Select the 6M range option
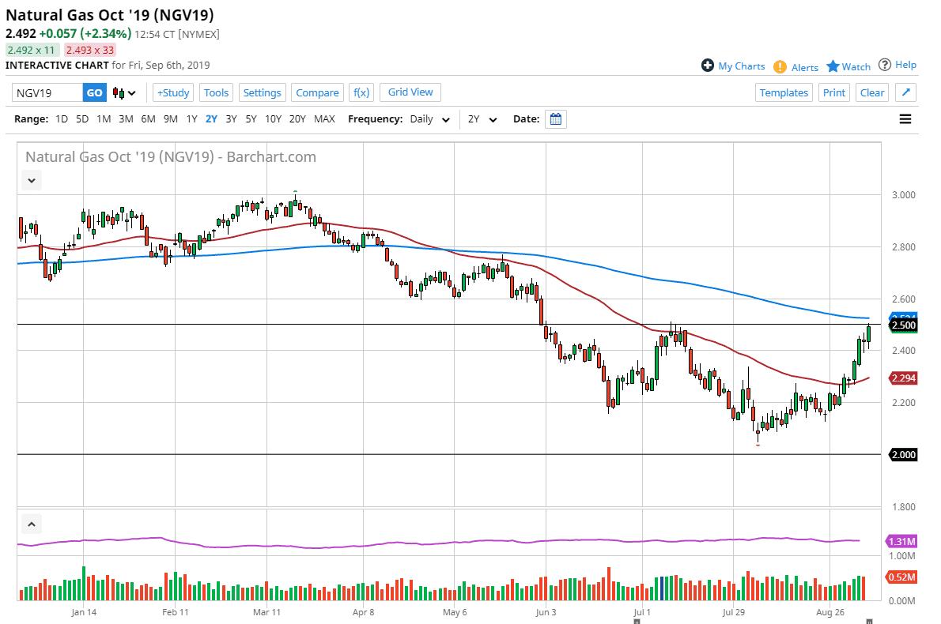 tap(148, 119)
